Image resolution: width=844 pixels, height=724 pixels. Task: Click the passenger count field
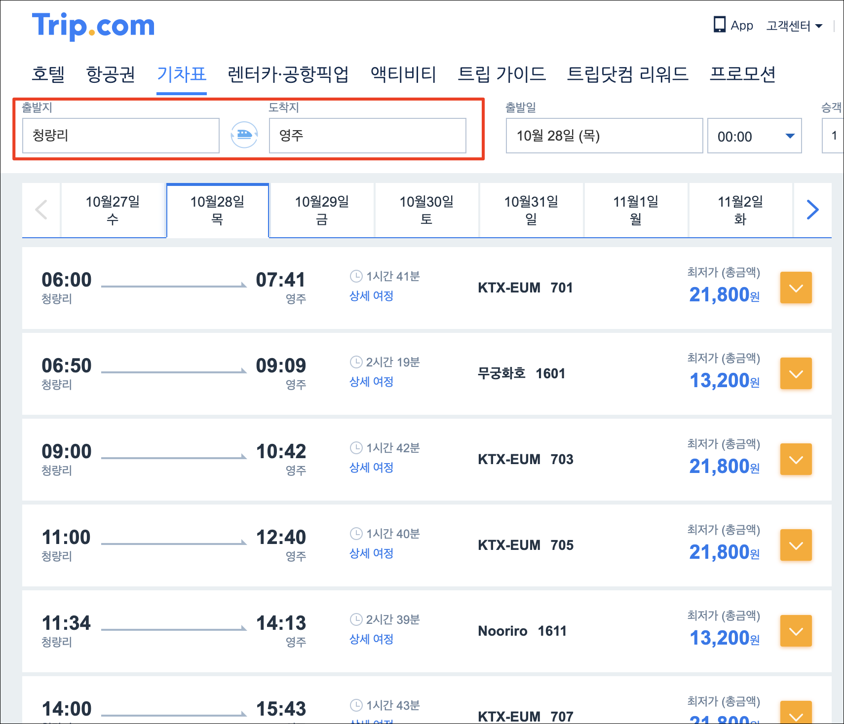point(833,136)
